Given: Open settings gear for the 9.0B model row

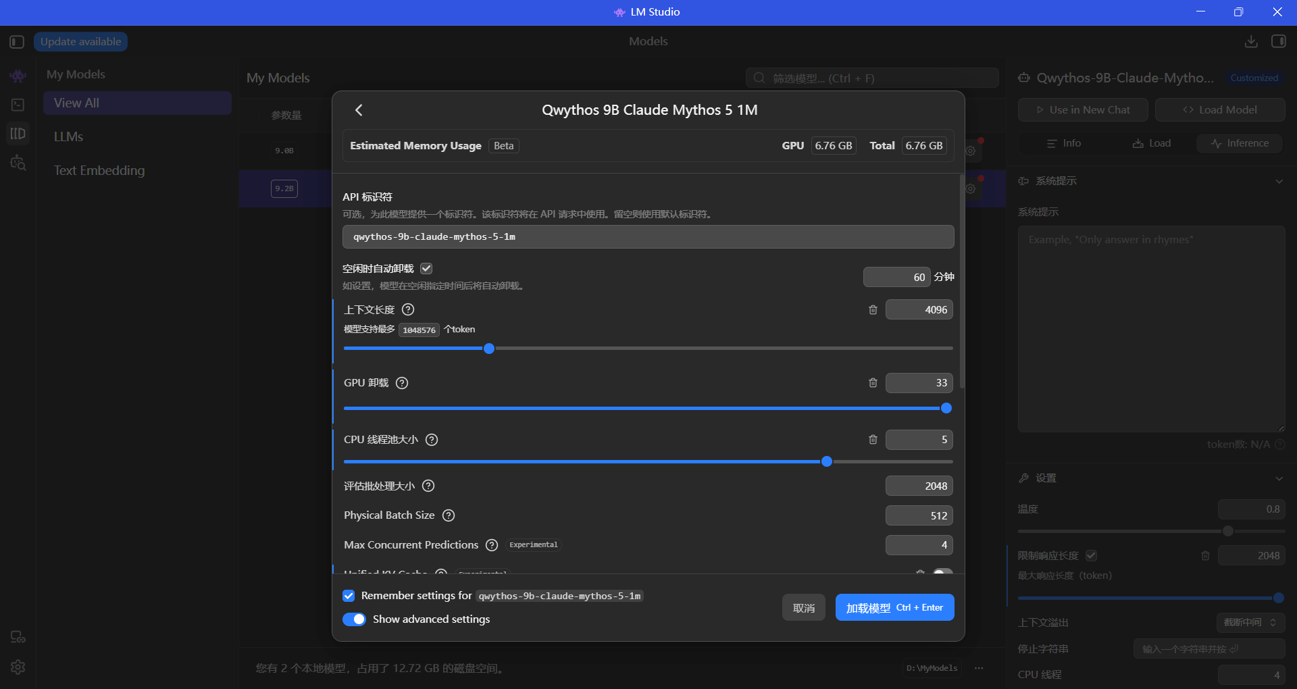Looking at the screenshot, I should coord(970,151).
